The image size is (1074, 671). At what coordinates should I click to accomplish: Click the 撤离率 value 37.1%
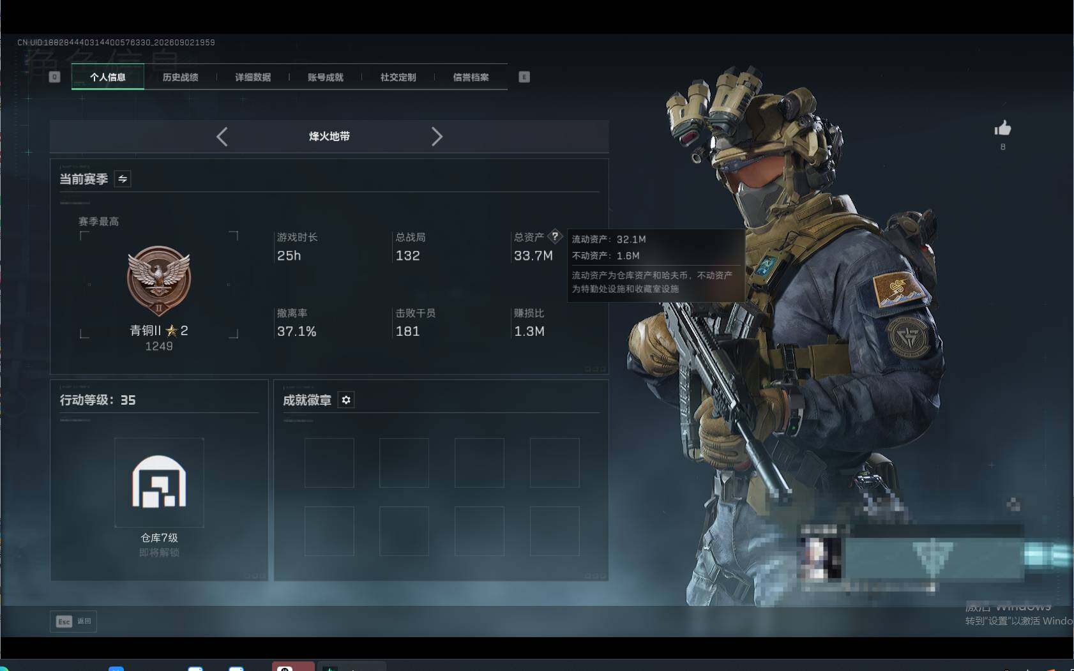297,331
